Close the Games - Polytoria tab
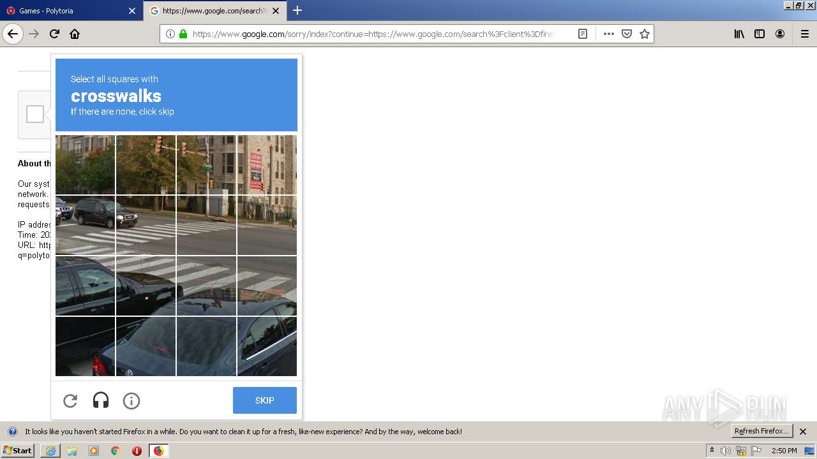 pyautogui.click(x=132, y=11)
